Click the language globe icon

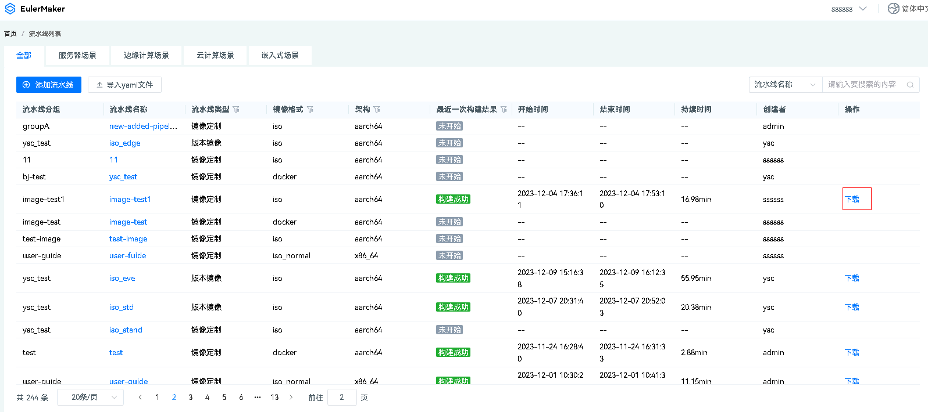pos(893,9)
